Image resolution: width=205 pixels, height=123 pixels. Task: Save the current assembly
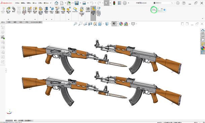click(x=77, y=3)
